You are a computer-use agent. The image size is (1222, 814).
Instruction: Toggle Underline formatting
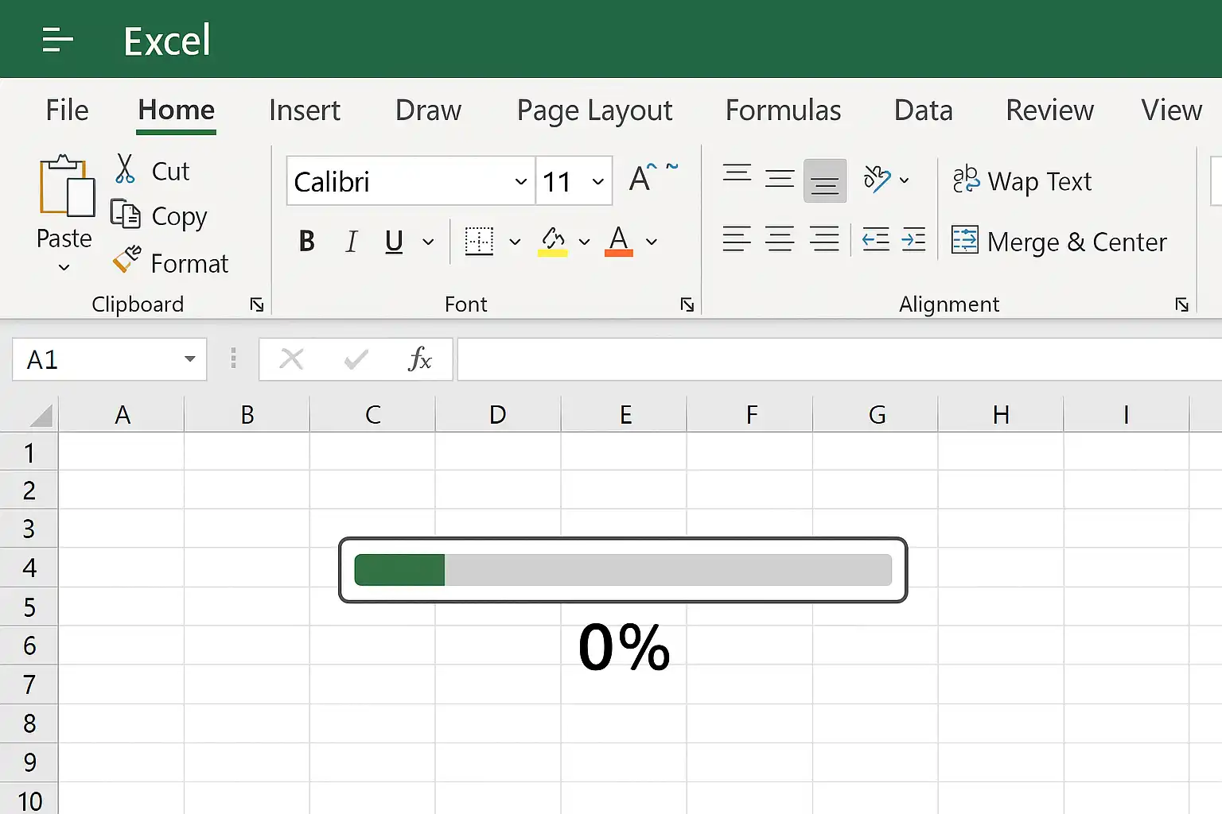tap(394, 241)
